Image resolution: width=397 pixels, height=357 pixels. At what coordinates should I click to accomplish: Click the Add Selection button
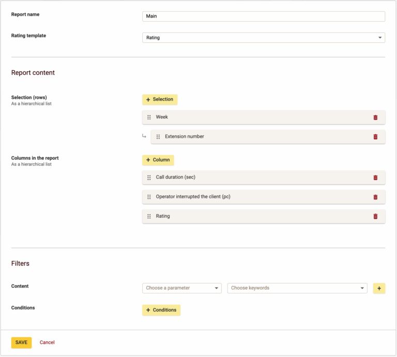pyautogui.click(x=160, y=100)
